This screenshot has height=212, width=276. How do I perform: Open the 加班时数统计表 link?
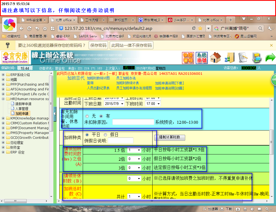pos(127,83)
